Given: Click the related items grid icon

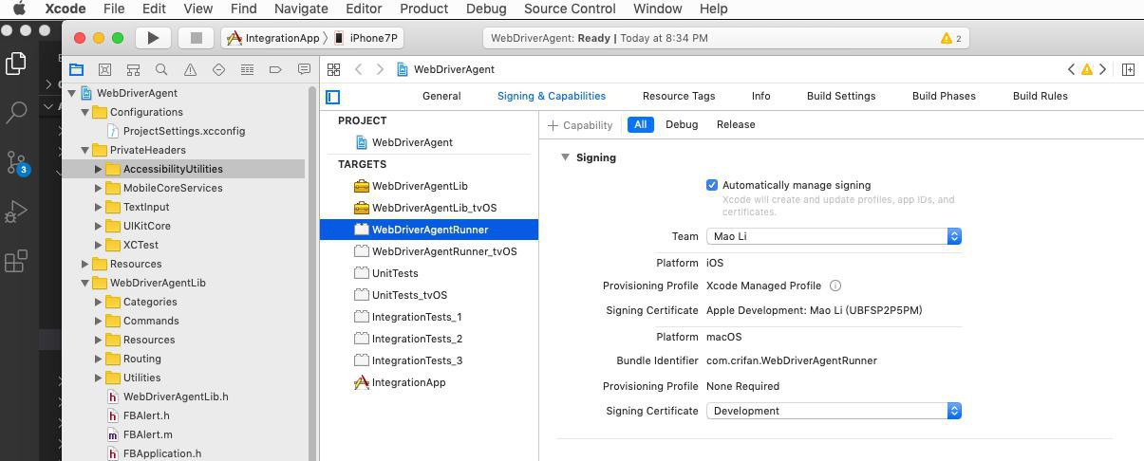Looking at the screenshot, I should [334, 69].
